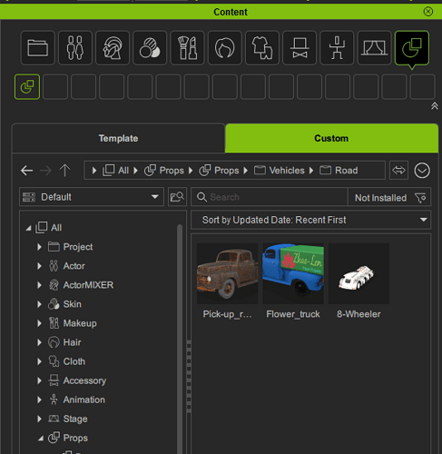Select the Skin category icon
The width and height of the screenshot is (442, 454).
click(150, 48)
